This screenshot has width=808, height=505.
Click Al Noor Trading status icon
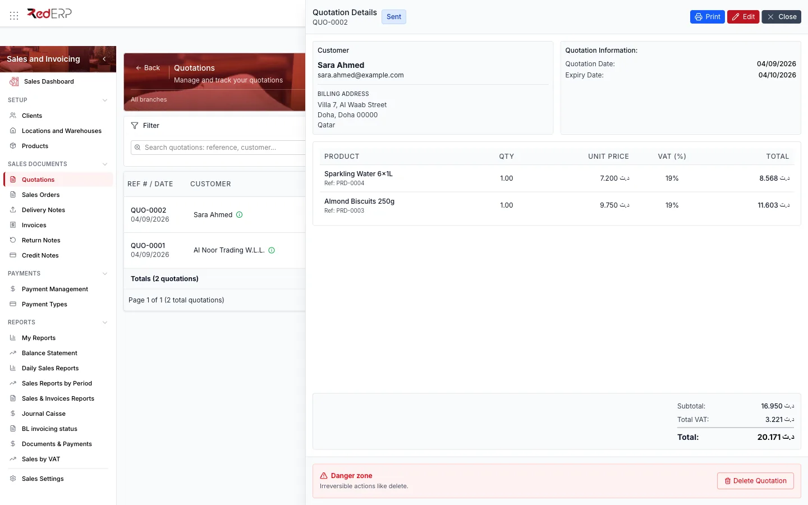coord(272,250)
